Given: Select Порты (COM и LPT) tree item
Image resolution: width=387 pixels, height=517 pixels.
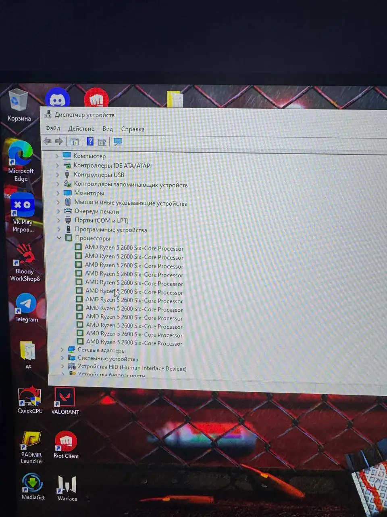Looking at the screenshot, I should click(x=101, y=221).
